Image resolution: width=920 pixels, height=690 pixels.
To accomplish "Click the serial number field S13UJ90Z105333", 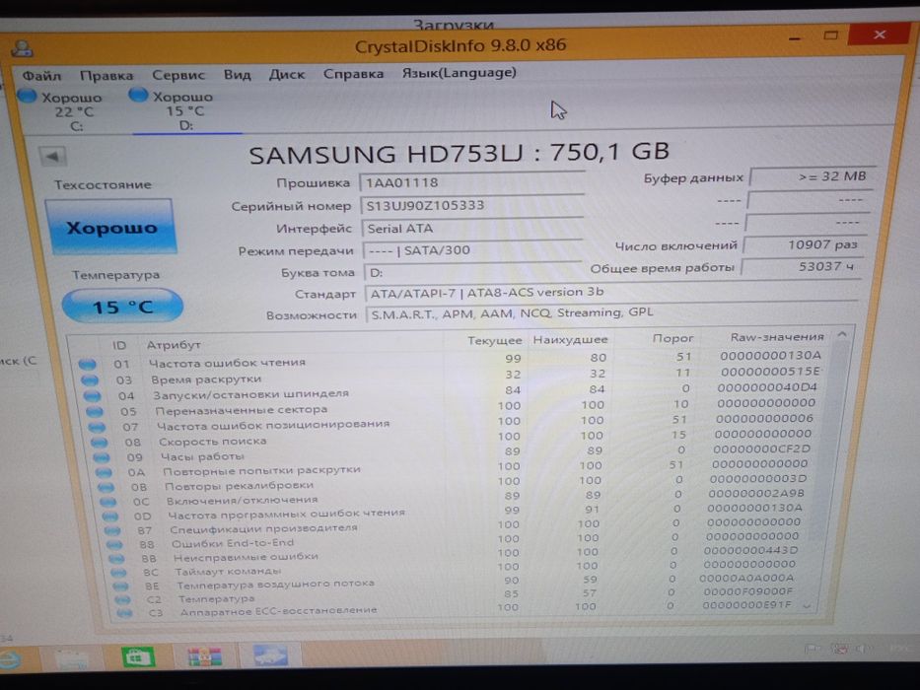I will pyautogui.click(x=471, y=205).
